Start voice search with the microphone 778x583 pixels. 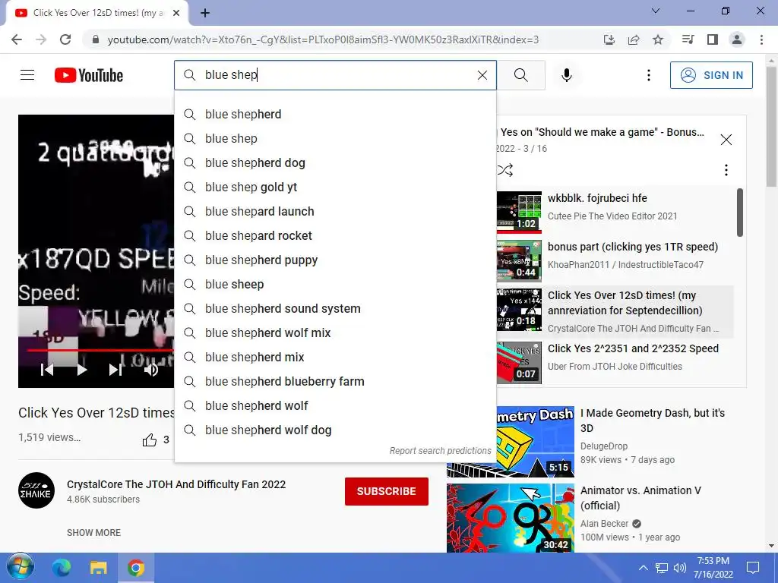pyautogui.click(x=567, y=75)
